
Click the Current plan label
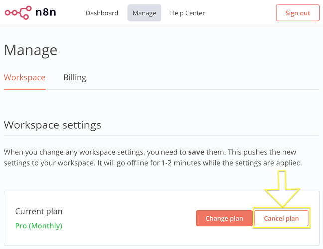tap(39, 211)
